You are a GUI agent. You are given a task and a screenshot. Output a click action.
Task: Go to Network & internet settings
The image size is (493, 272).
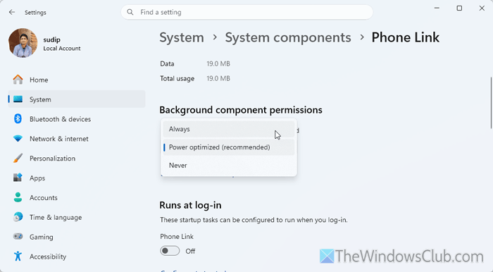pos(77,139)
